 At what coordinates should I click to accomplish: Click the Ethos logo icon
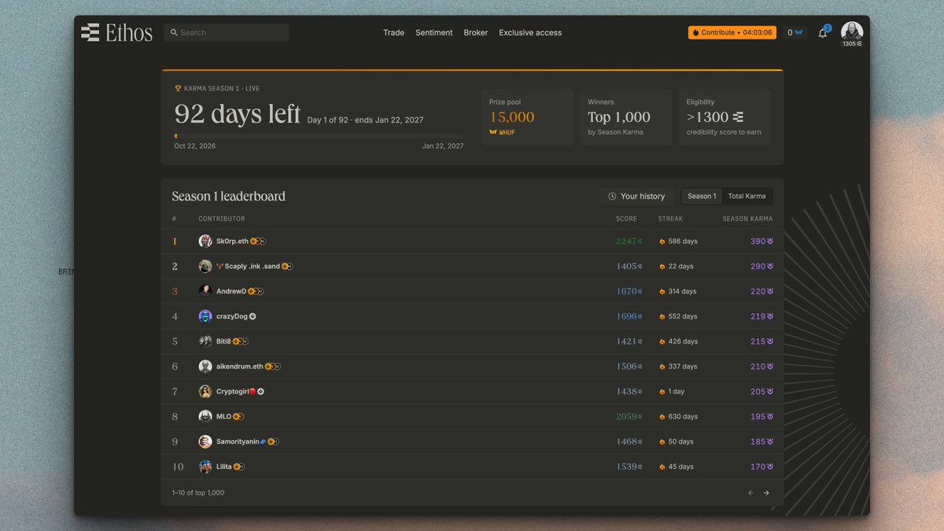click(90, 32)
